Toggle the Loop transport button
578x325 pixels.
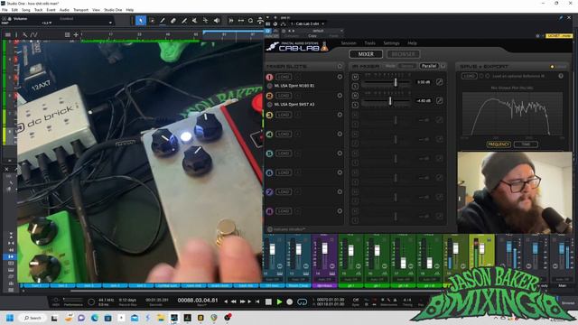tap(303, 302)
